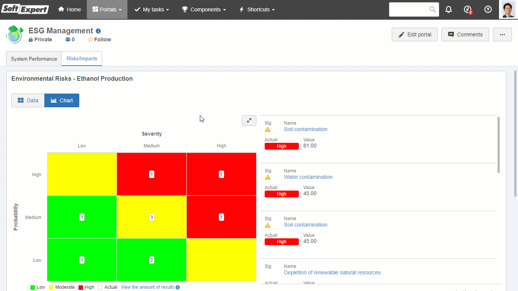
Task: Click the value 81.00
Action: point(310,145)
